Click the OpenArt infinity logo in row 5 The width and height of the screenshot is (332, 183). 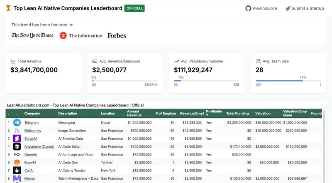[17, 154]
